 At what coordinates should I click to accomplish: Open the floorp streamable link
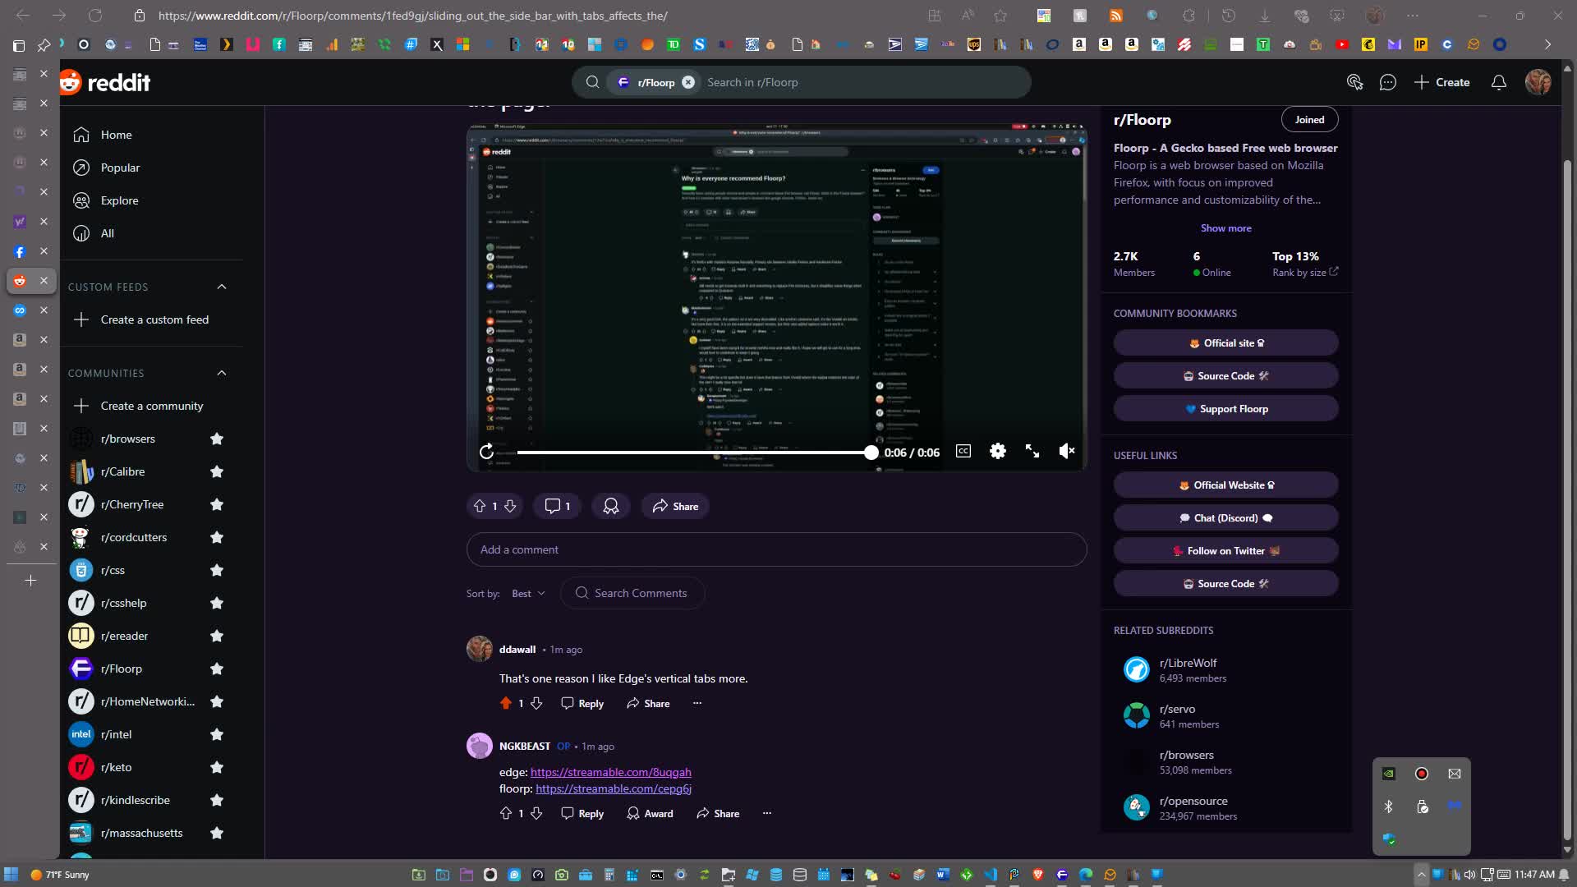tap(613, 788)
